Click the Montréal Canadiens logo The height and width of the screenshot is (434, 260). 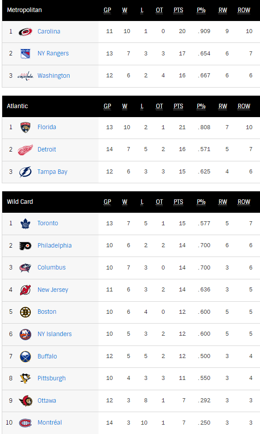[25, 423]
